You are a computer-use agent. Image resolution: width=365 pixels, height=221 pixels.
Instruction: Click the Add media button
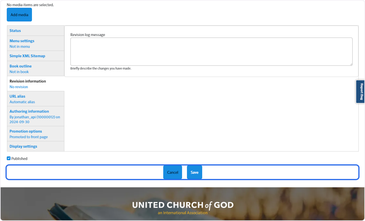[19, 14]
